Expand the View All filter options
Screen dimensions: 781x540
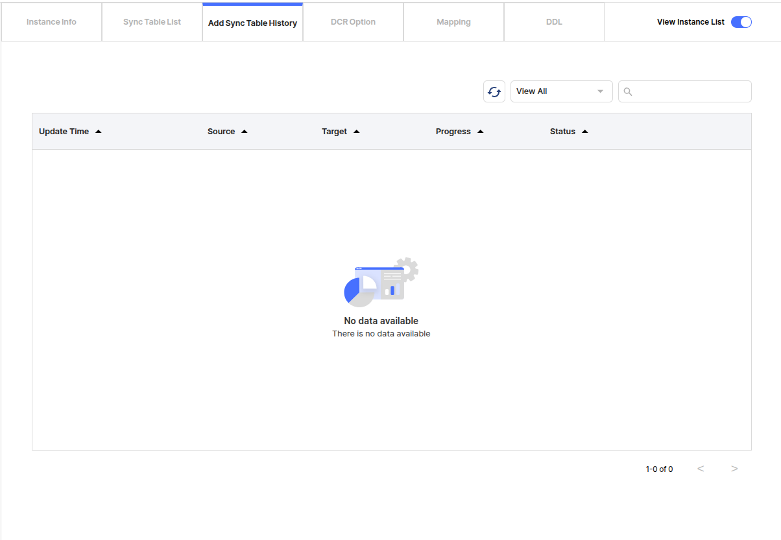(561, 91)
